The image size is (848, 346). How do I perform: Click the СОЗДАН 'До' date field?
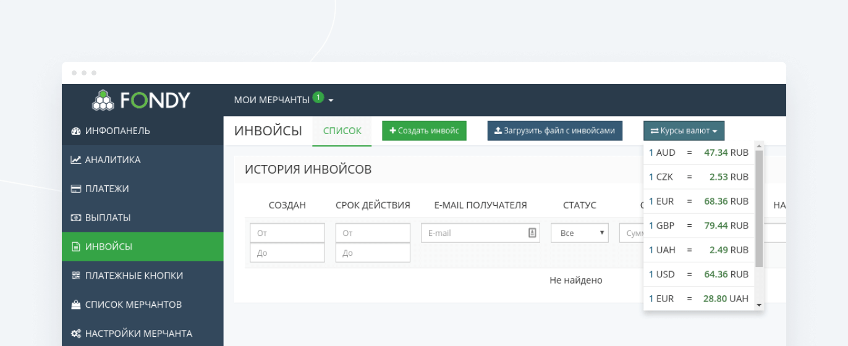[x=287, y=253]
